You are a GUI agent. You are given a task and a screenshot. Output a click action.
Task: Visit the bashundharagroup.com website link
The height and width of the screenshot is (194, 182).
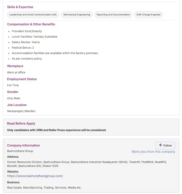click(35, 176)
